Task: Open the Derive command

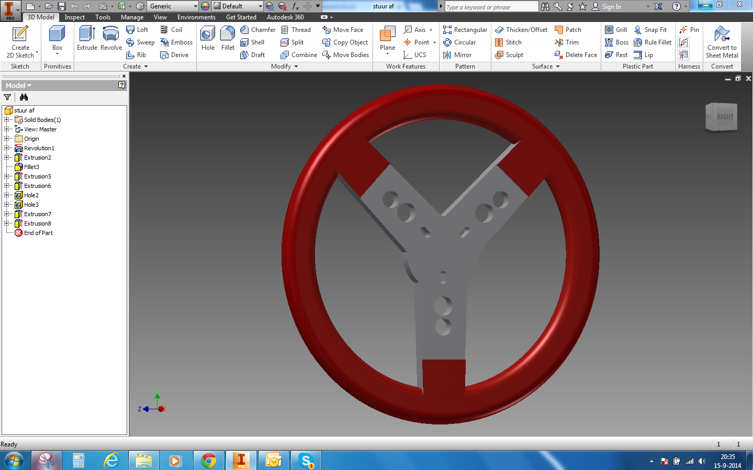Action: [174, 55]
